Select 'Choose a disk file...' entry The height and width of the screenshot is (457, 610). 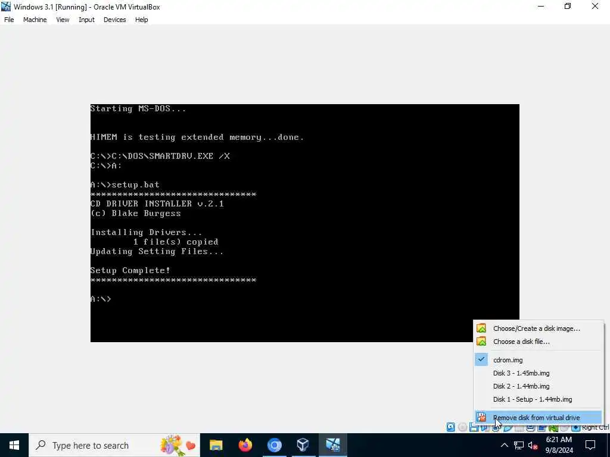coord(539,342)
